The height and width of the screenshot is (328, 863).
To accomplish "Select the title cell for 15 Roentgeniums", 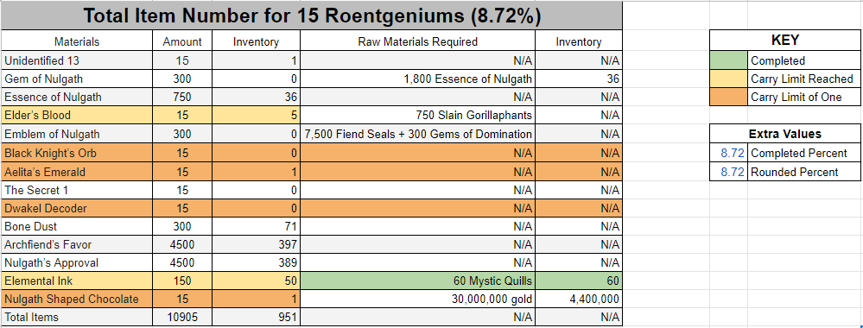I will pos(312,16).
